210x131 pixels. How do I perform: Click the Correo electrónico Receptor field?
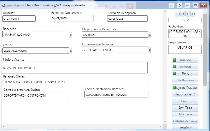117,94
